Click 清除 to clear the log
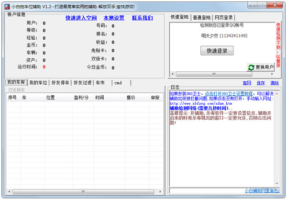The width and height of the screenshot is (287, 199). (275, 83)
